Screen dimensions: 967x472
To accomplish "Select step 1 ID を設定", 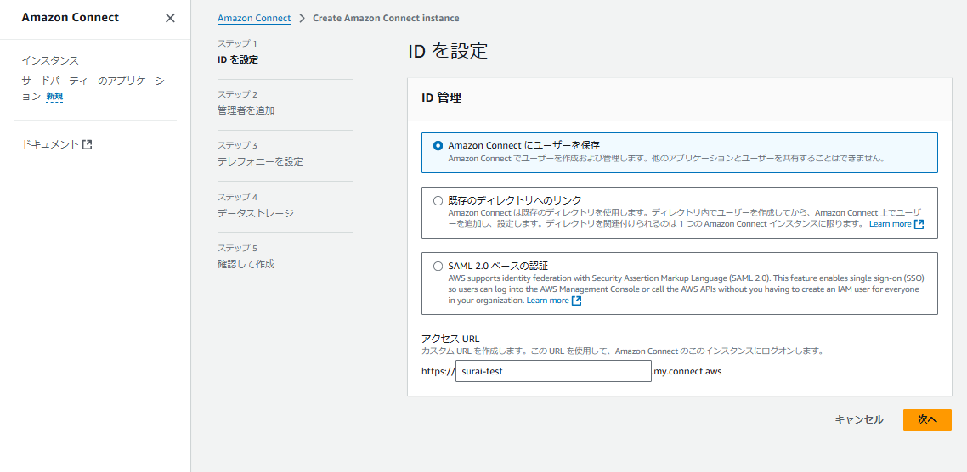I will click(238, 59).
